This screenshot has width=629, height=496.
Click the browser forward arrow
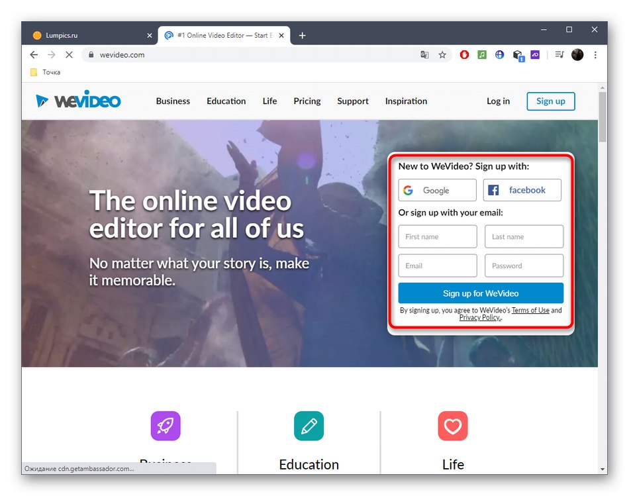click(x=52, y=54)
